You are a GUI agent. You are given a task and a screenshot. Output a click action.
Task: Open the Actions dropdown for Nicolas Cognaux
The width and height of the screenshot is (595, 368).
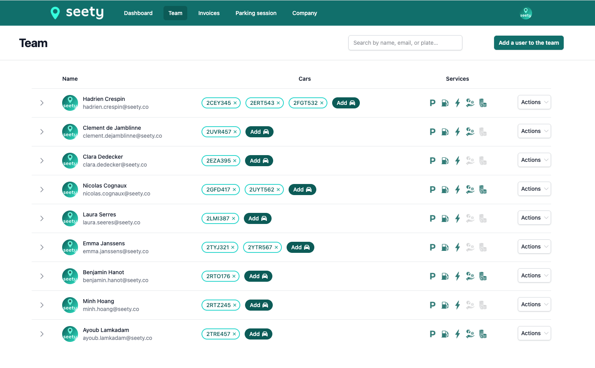(534, 189)
